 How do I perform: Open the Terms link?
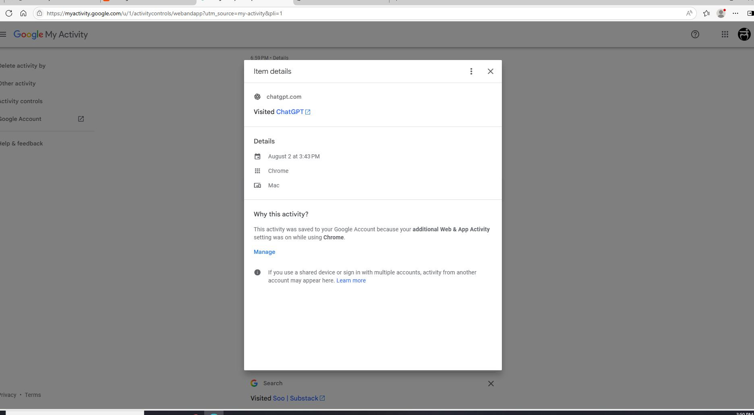[33, 395]
